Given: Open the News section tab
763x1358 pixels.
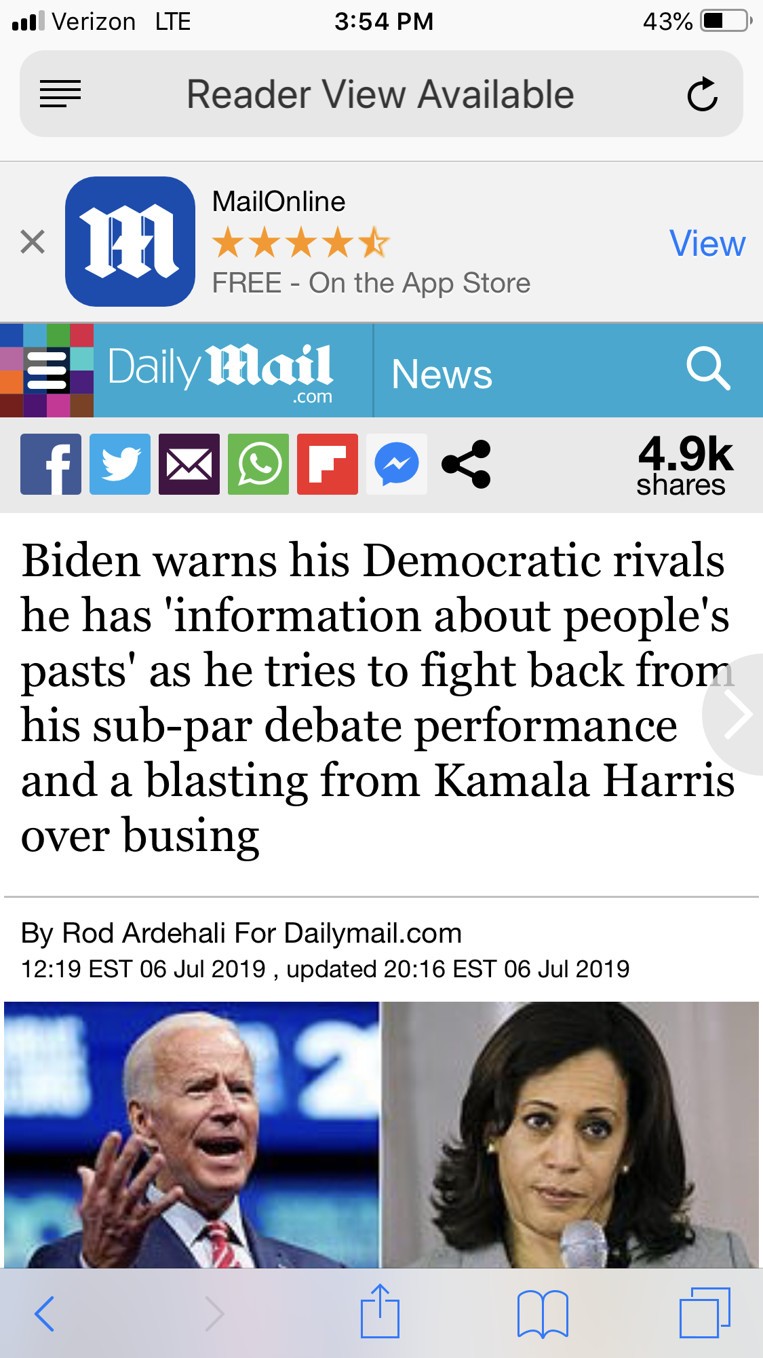Looking at the screenshot, I should pos(442,374).
